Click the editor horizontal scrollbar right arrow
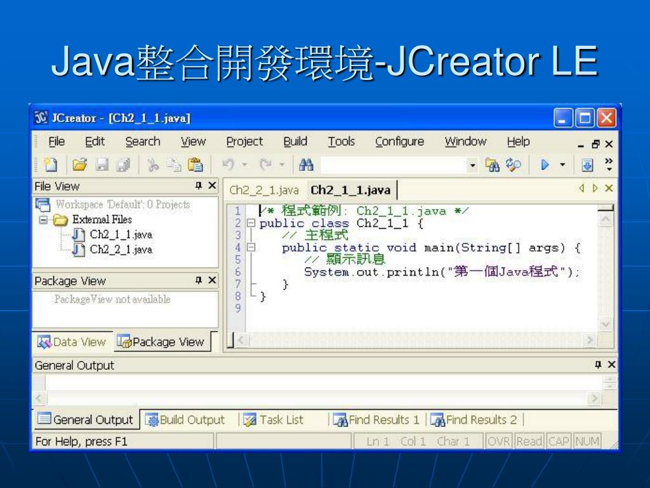The height and width of the screenshot is (488, 650). pyautogui.click(x=588, y=341)
